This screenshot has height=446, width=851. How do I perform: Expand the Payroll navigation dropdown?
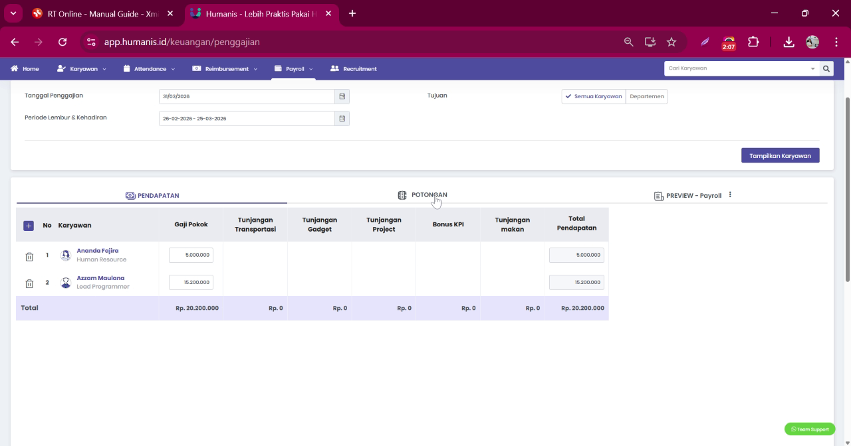tap(293, 68)
